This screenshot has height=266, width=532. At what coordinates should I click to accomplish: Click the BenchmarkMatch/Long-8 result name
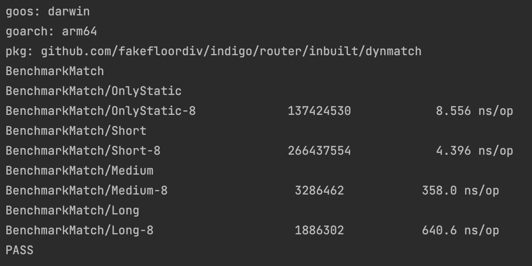pyautogui.click(x=80, y=230)
